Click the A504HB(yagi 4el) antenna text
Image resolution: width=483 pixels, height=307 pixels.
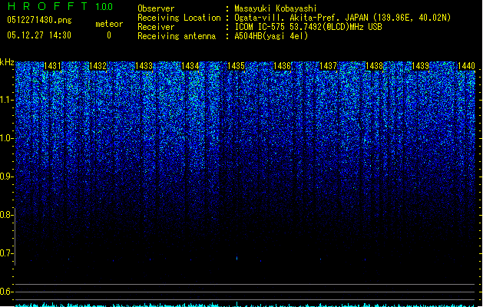(271, 36)
